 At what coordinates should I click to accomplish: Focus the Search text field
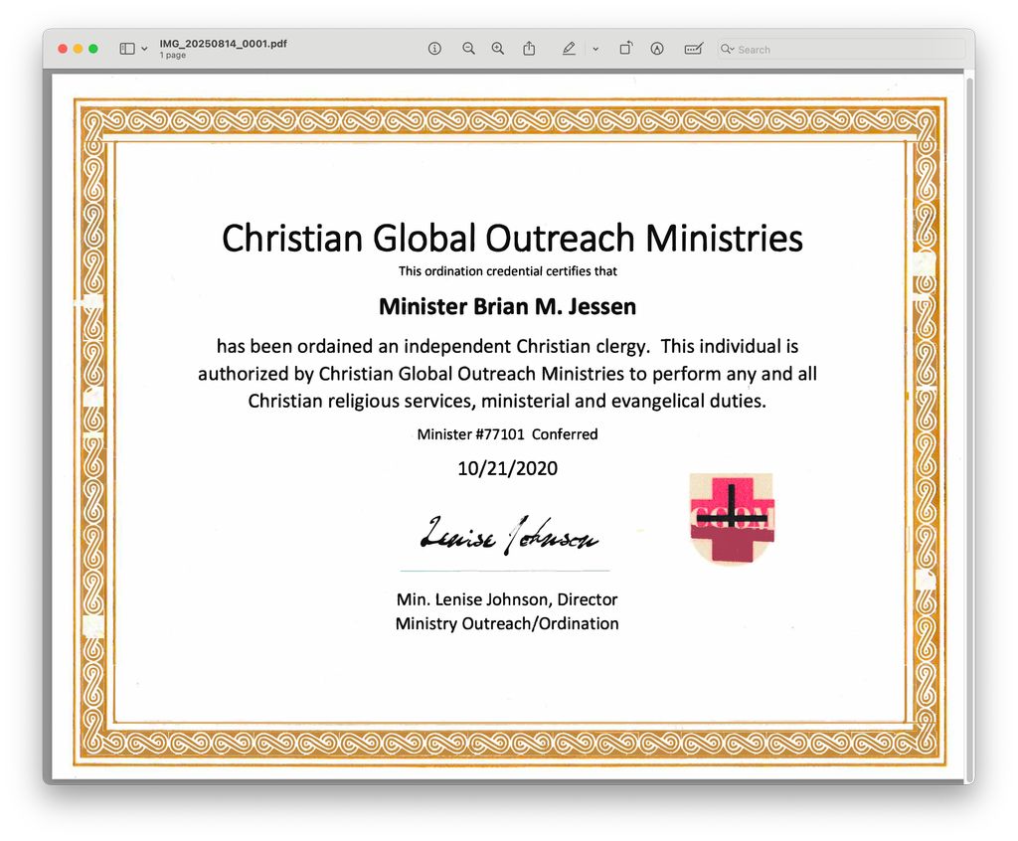pos(841,50)
